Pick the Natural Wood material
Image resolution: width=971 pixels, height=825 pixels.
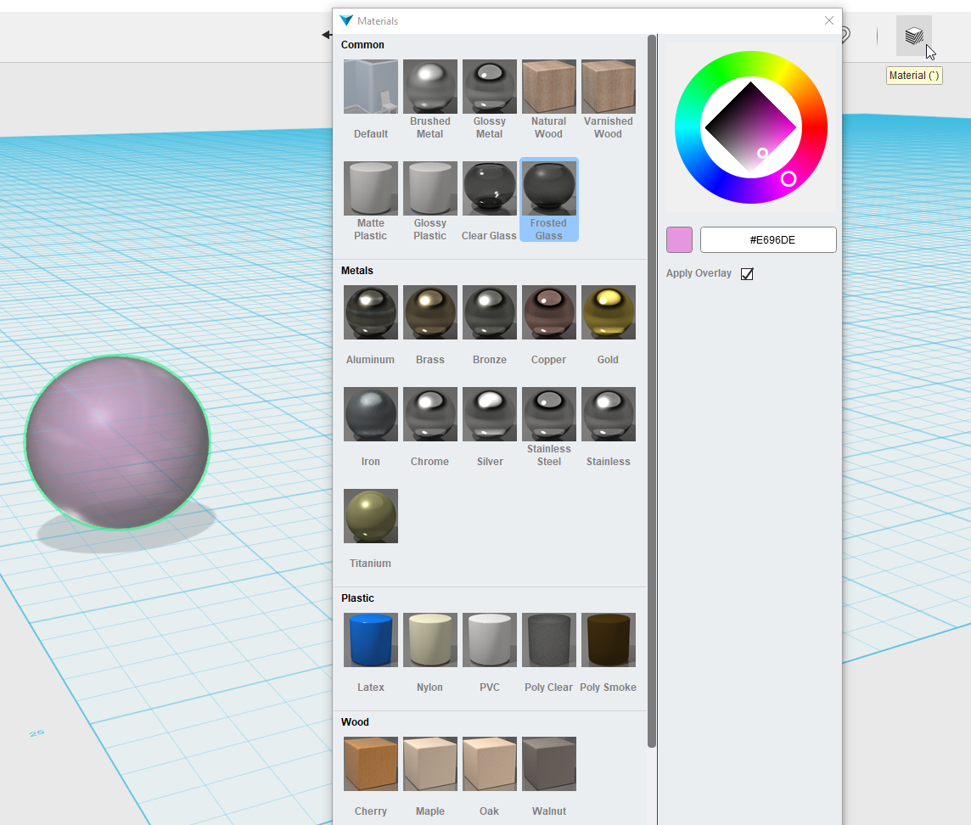click(x=548, y=87)
